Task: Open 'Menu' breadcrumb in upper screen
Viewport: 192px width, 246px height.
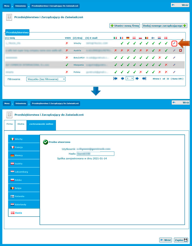Action: tap(7, 6)
